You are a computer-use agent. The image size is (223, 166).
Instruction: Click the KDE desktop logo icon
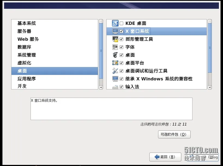pos(115,23)
